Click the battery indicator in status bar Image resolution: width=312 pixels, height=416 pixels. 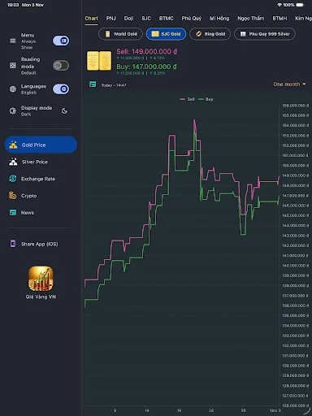pos(300,5)
